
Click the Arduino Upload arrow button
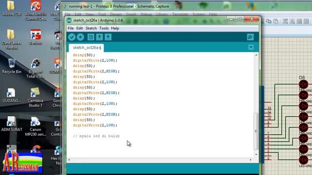click(x=80, y=37)
